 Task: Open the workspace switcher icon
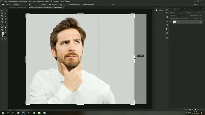point(199,4)
